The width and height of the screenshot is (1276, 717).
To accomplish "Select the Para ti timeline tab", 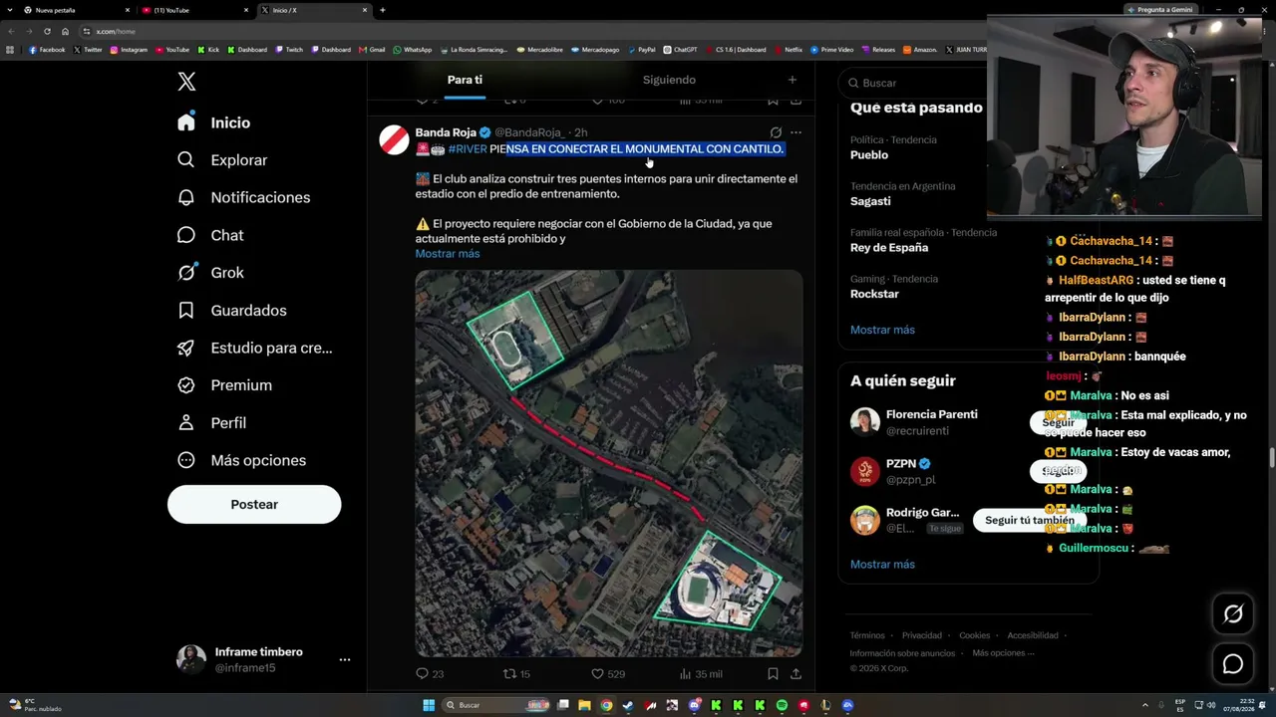I will [465, 80].
